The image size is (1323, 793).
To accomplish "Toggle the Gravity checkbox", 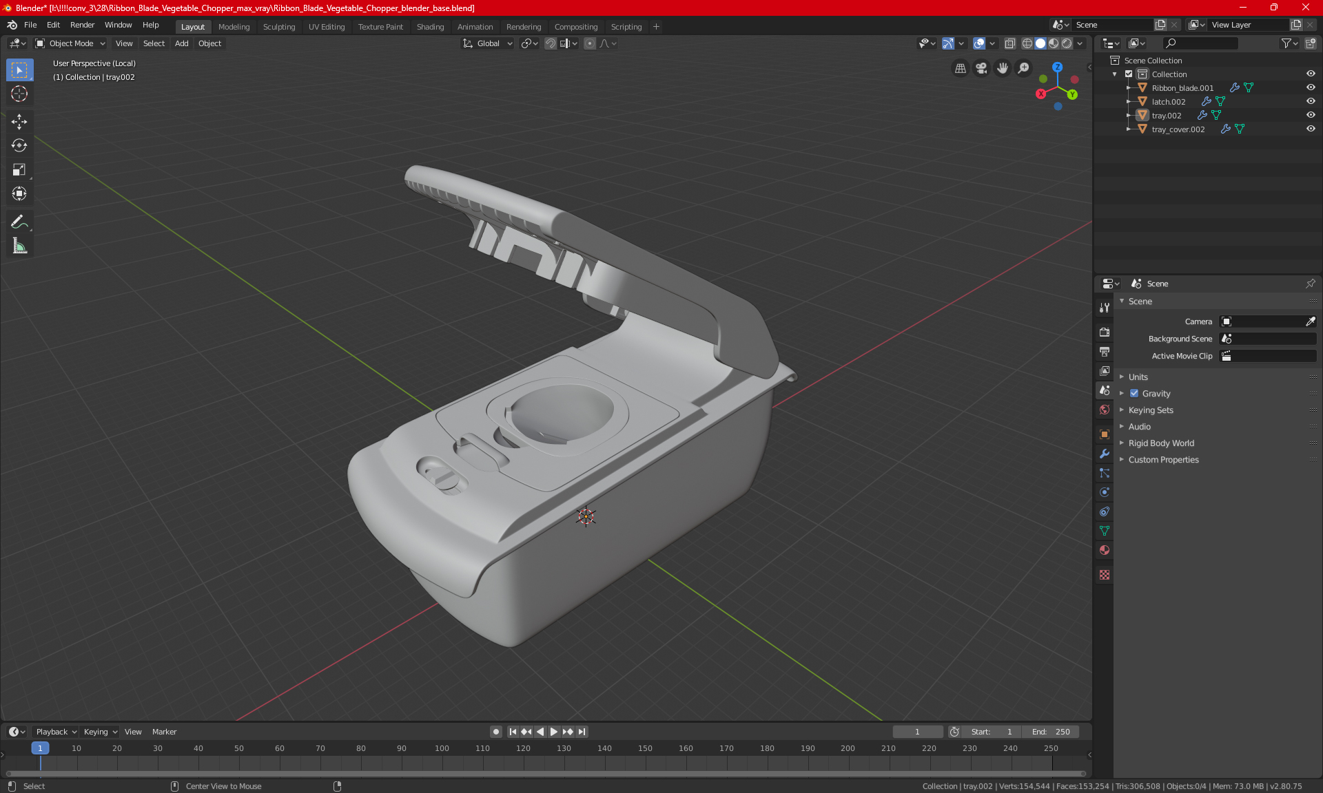I will tap(1134, 394).
